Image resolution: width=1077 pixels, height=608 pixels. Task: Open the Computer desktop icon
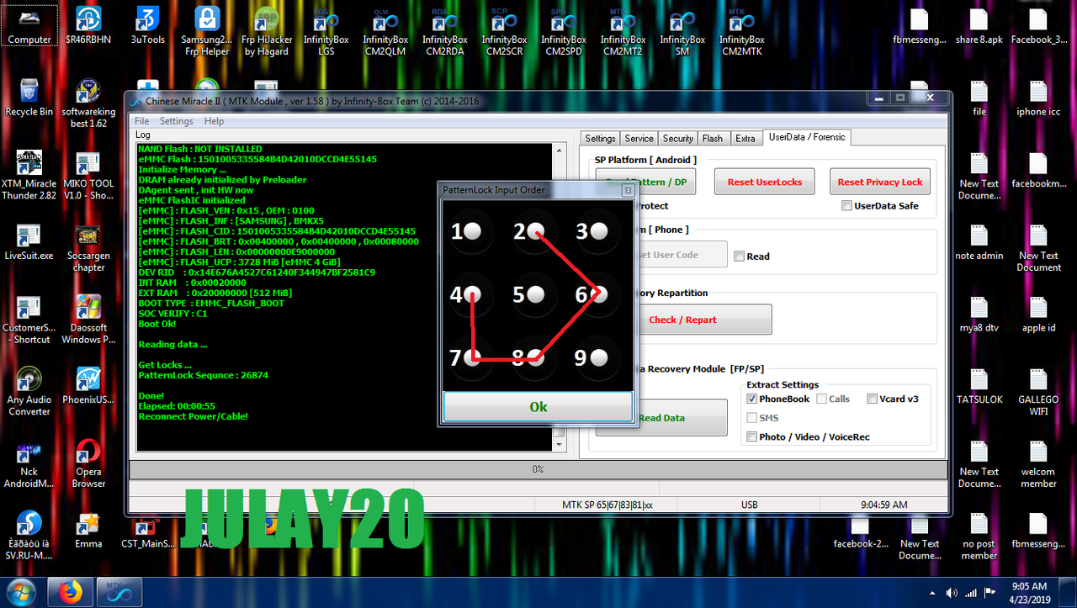pos(29,24)
